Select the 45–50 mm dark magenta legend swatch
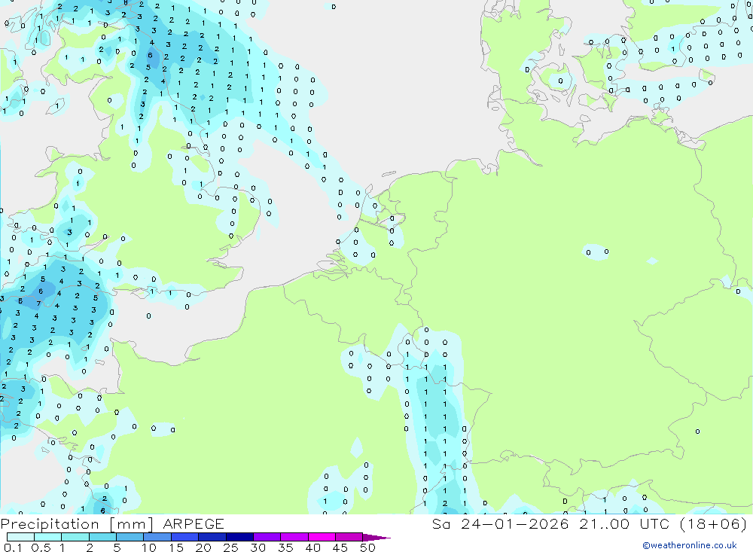This screenshot has width=753, height=552. [349, 537]
